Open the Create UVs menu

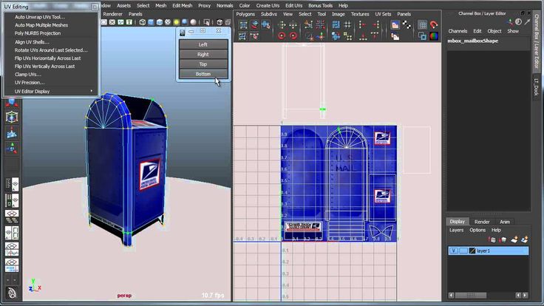click(x=268, y=6)
